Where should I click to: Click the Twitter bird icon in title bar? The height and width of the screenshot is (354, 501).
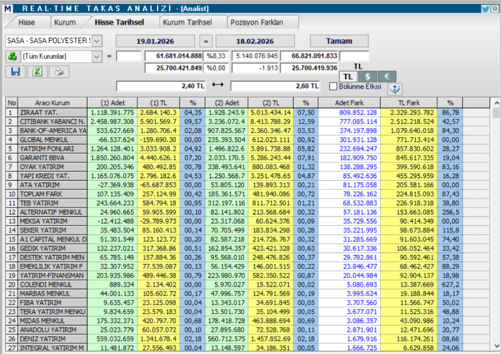485,8
